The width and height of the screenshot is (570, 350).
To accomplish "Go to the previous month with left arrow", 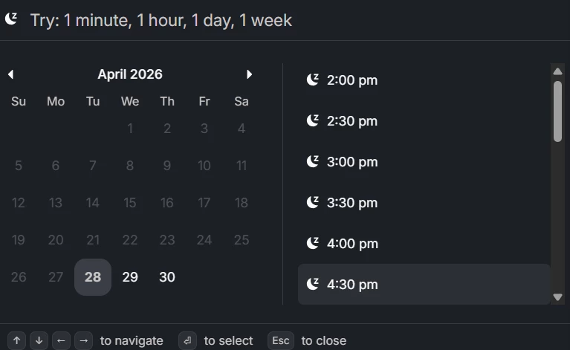I will (11, 74).
